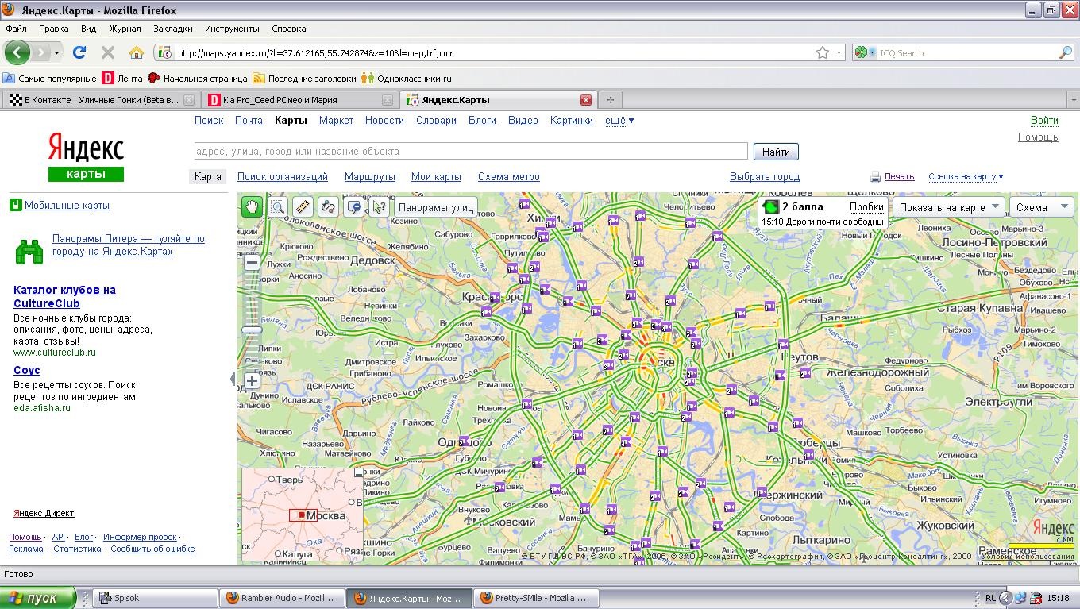The width and height of the screenshot is (1080, 609).
Task: Open the Ссылка на карту dropdown
Action: point(966,177)
